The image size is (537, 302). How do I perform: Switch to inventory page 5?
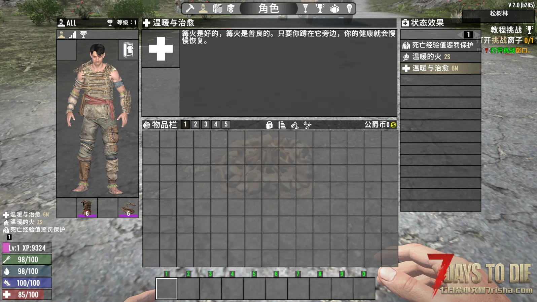coord(226,124)
